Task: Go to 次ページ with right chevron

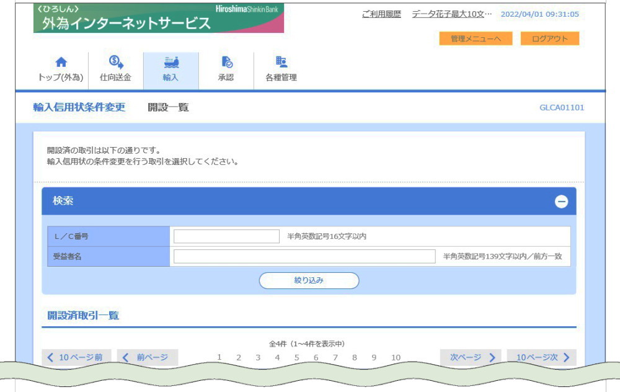Action: coord(474,357)
